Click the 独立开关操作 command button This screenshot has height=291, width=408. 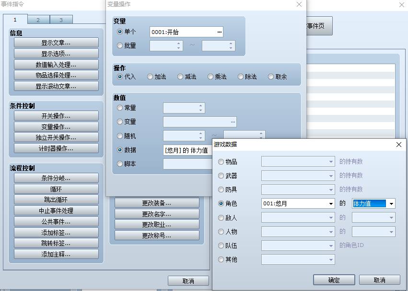[56, 137]
